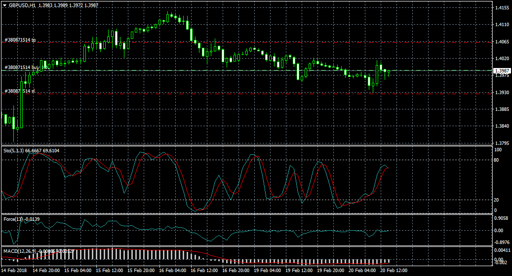Click the 1.3987 current price tag

pyautogui.click(x=502, y=70)
